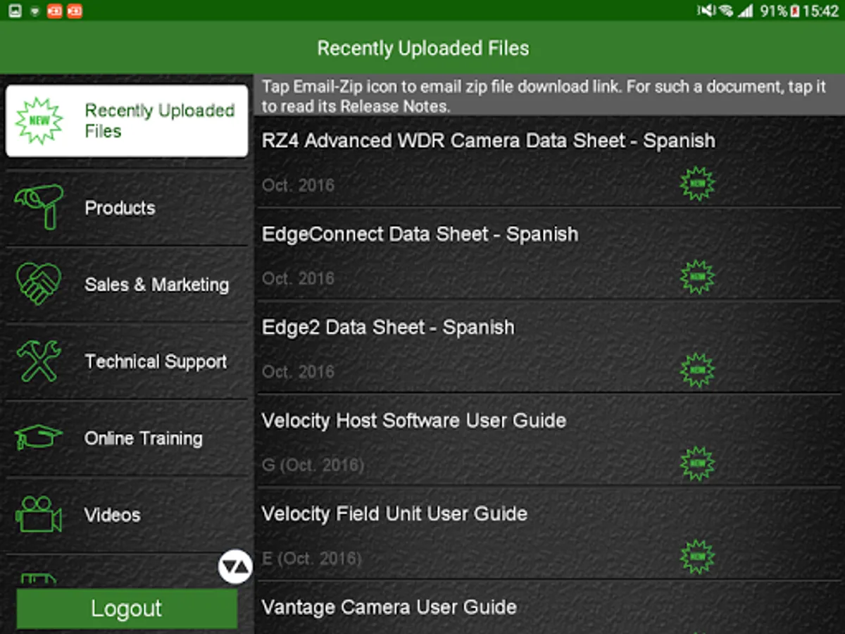
Task: Open Edge2 Data Sheet - Spanish
Action: coord(549,347)
